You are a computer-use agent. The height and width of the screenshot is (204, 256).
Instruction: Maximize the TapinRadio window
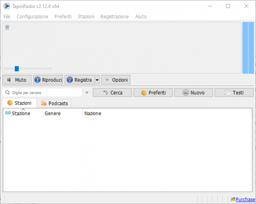(x=228, y=6)
